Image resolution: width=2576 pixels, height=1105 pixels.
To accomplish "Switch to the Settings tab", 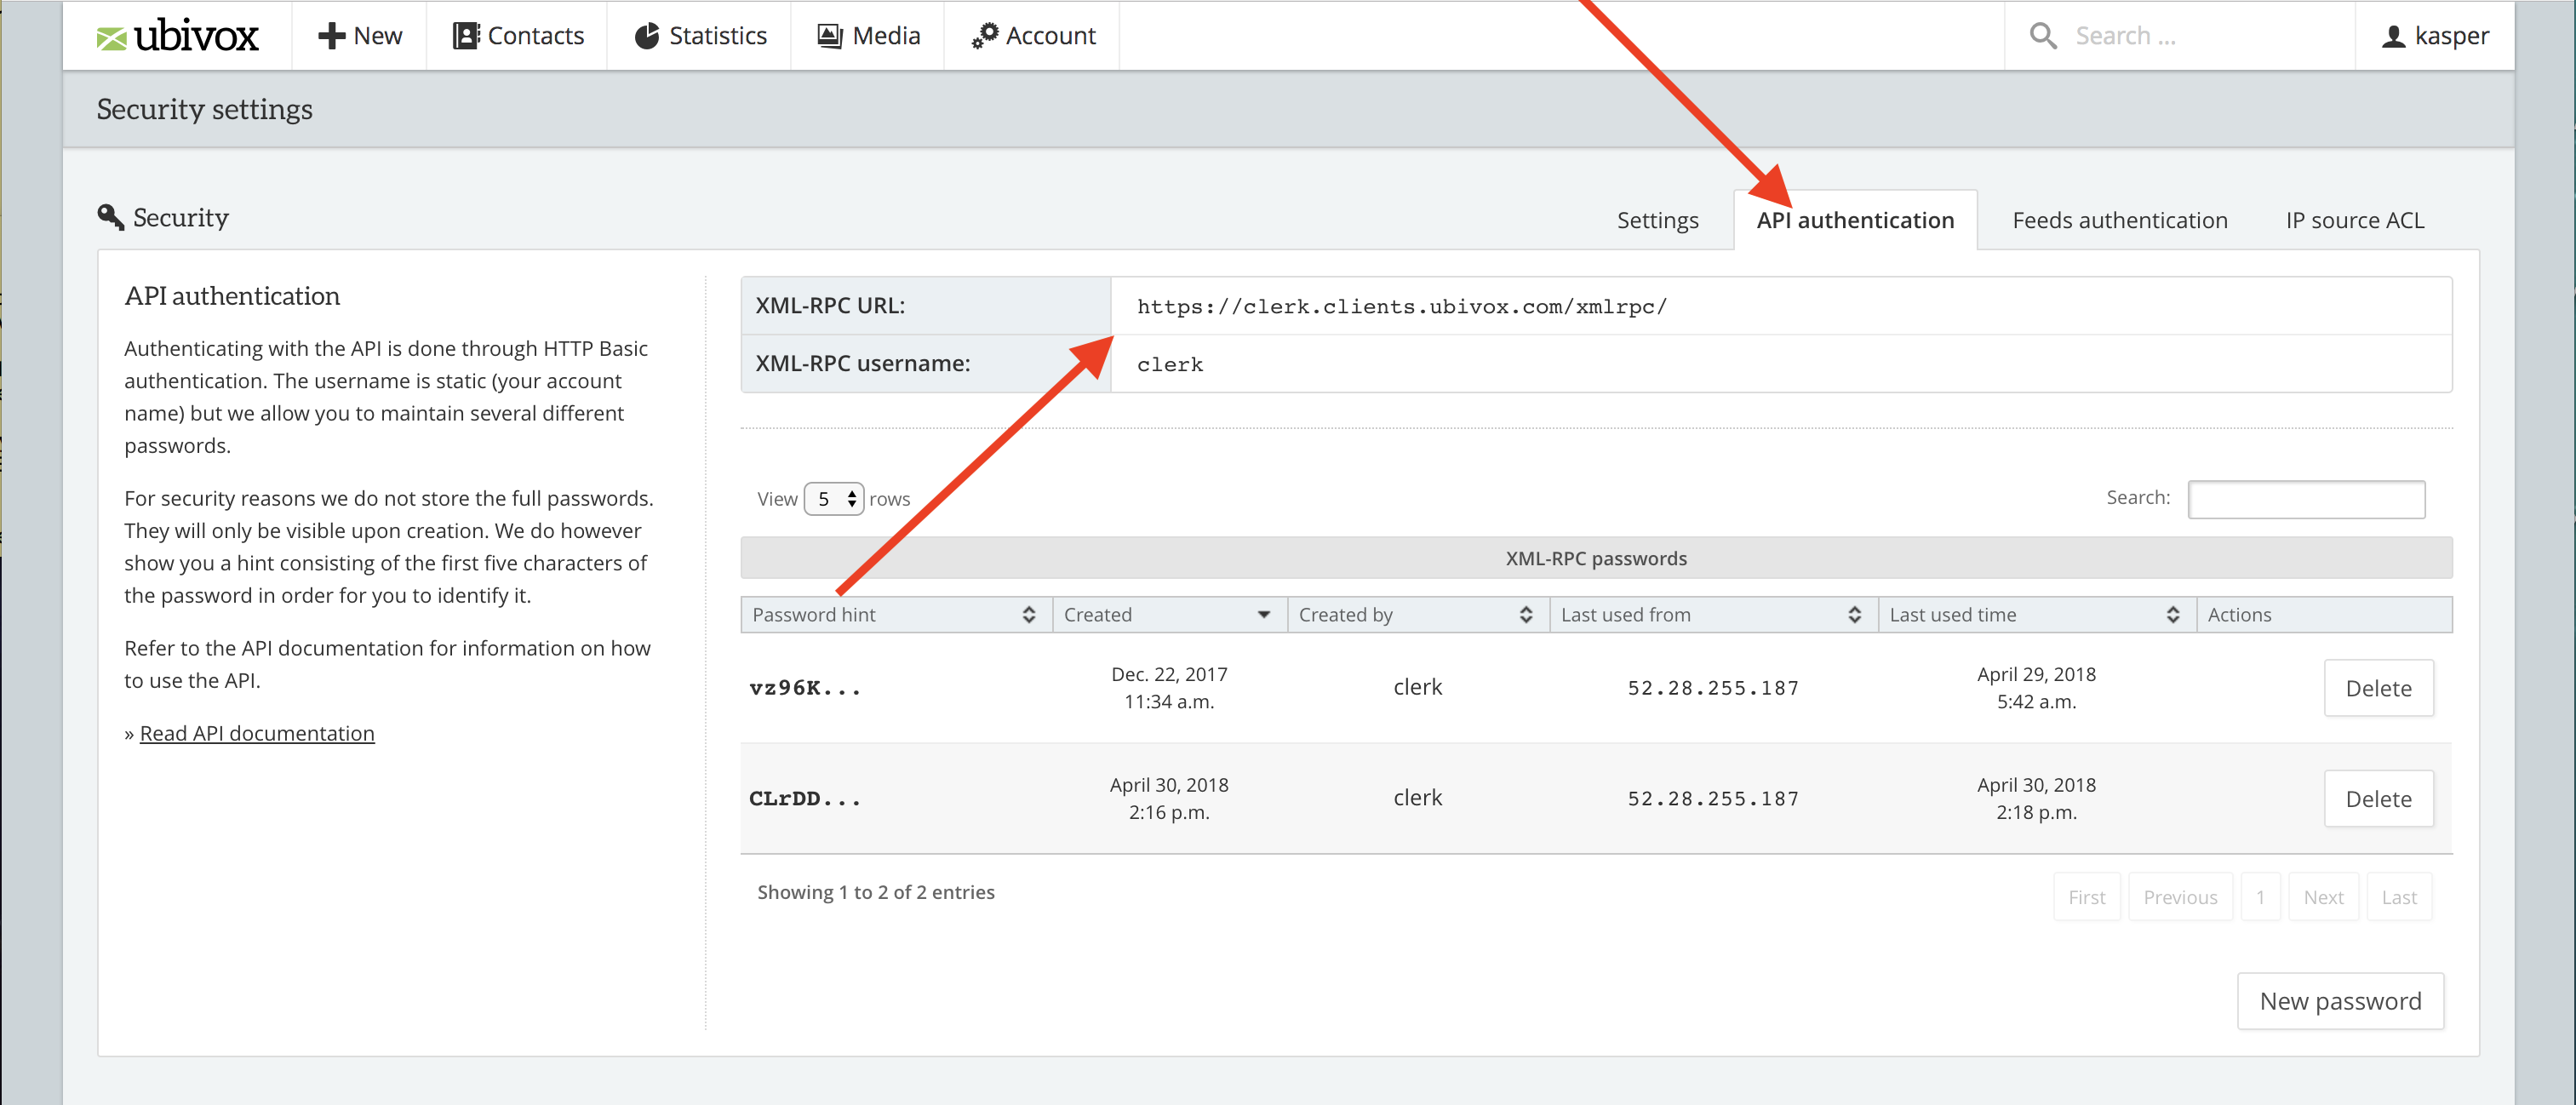I will coord(1657,220).
